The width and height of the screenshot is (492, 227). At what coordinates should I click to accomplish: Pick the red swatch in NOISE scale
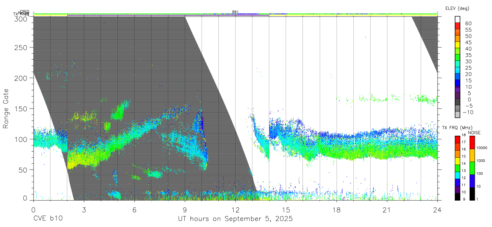point(472,143)
